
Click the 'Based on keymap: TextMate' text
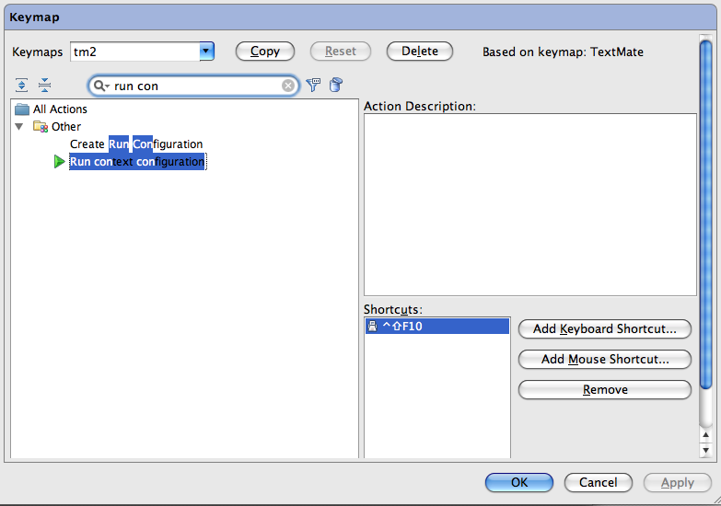(x=563, y=52)
